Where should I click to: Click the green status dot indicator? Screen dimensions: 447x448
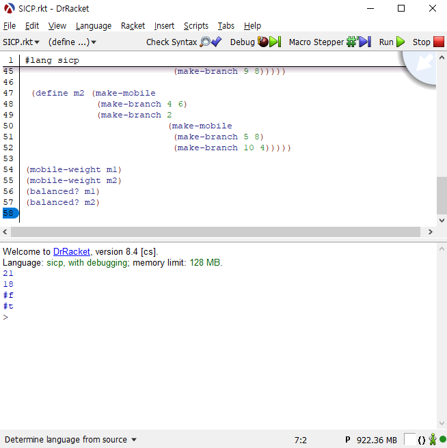(442, 440)
